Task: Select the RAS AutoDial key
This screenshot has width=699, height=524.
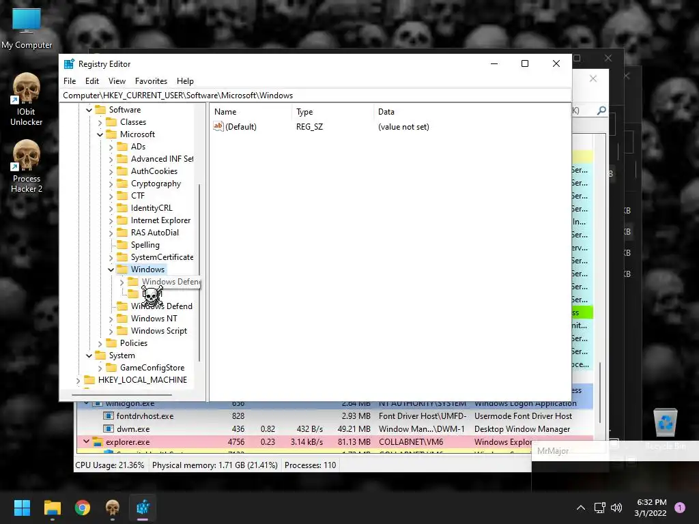Action: [x=155, y=233]
